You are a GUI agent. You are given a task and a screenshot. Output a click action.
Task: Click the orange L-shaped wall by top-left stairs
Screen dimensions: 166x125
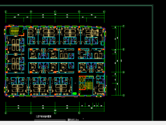click(x=21, y=34)
